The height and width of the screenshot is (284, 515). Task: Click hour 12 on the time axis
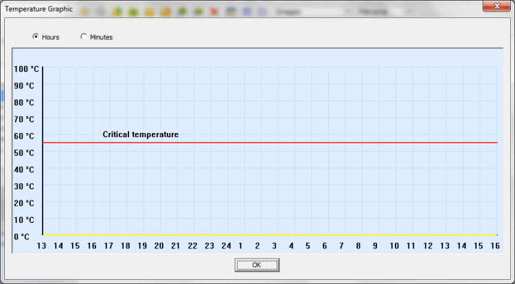(427, 246)
